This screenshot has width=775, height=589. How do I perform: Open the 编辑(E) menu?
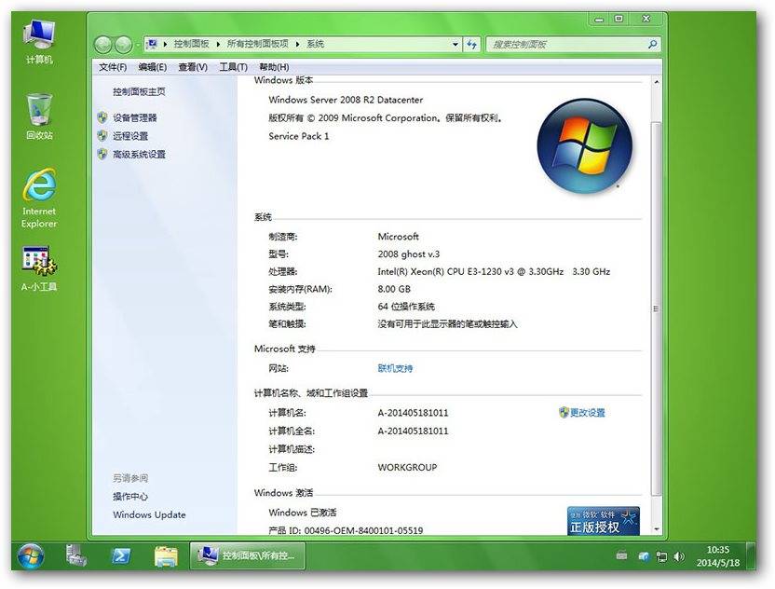[152, 67]
